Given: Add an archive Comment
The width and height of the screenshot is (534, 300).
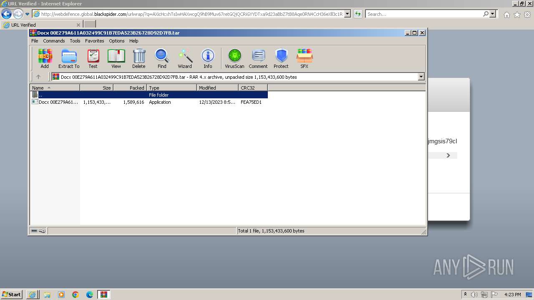Looking at the screenshot, I should point(258,59).
